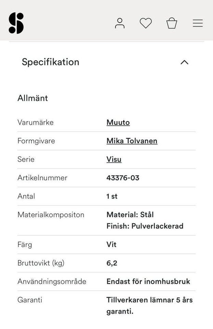Open the user account icon
The width and height of the screenshot is (213, 329).
pyautogui.click(x=120, y=23)
